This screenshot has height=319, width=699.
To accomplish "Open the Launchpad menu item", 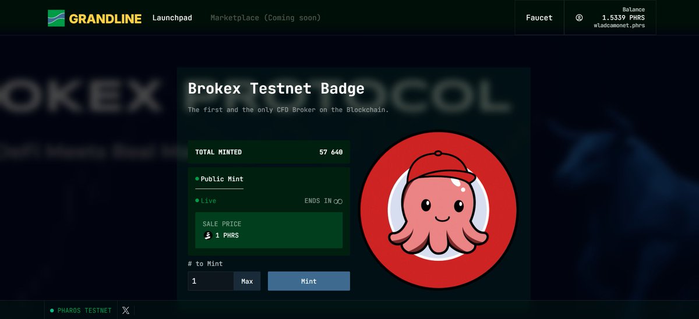I will pyautogui.click(x=172, y=17).
